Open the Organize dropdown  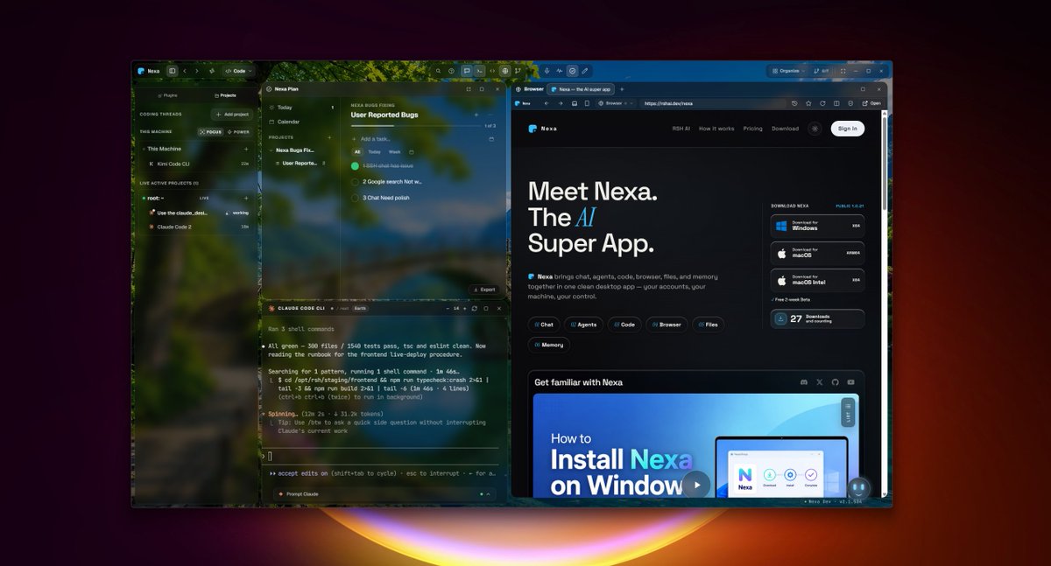tap(789, 71)
